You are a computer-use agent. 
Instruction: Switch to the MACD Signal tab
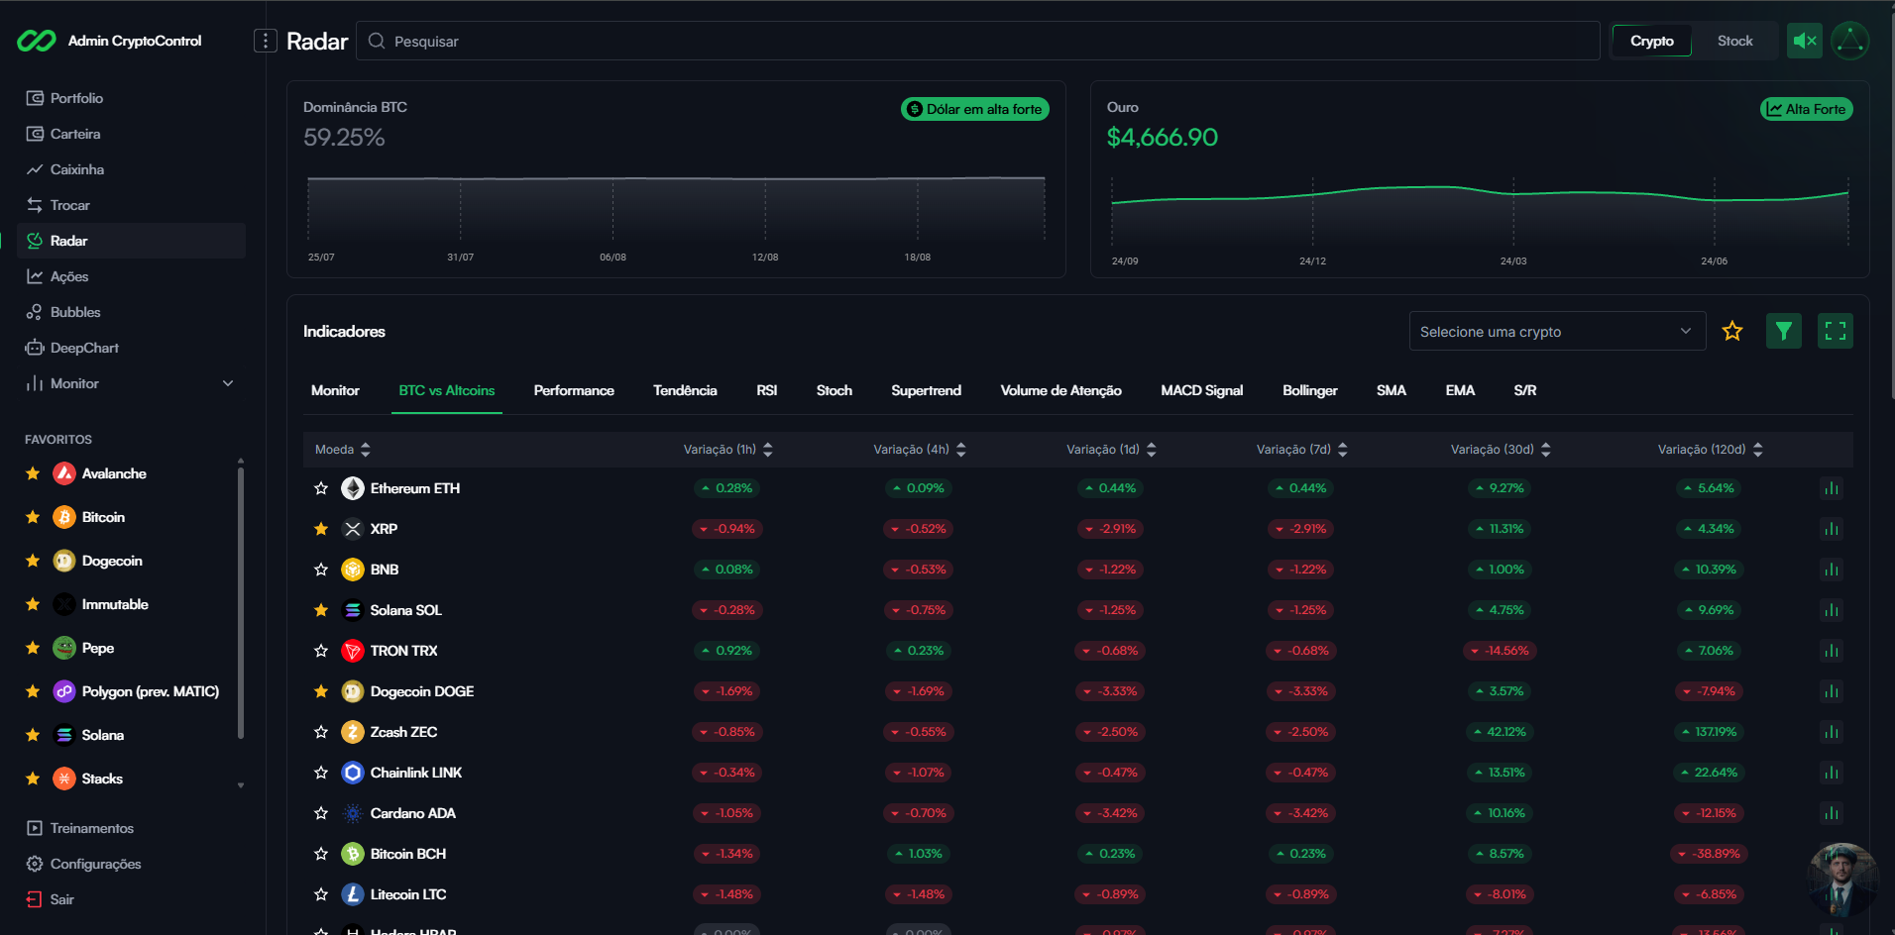pyautogui.click(x=1201, y=390)
